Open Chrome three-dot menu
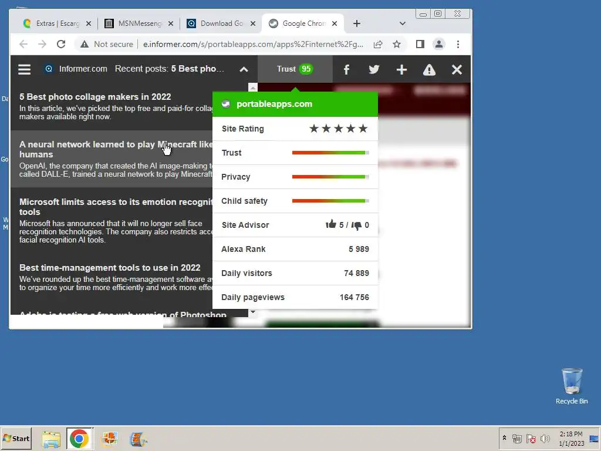 tap(458, 44)
